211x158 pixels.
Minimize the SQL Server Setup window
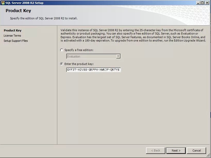[x=198, y=3]
